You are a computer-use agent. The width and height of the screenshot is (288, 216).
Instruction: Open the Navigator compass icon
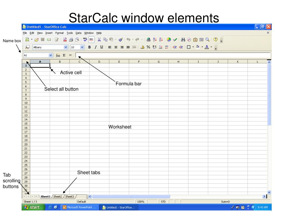pyautogui.click(x=189, y=39)
